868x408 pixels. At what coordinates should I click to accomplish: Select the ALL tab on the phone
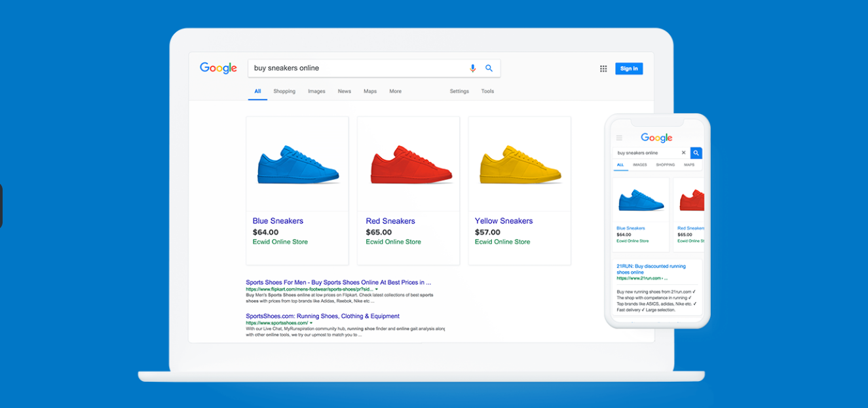(x=620, y=165)
